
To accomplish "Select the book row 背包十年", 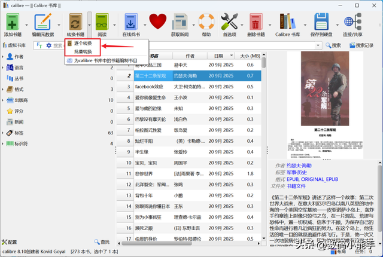I will pyautogui.click(x=189, y=195).
